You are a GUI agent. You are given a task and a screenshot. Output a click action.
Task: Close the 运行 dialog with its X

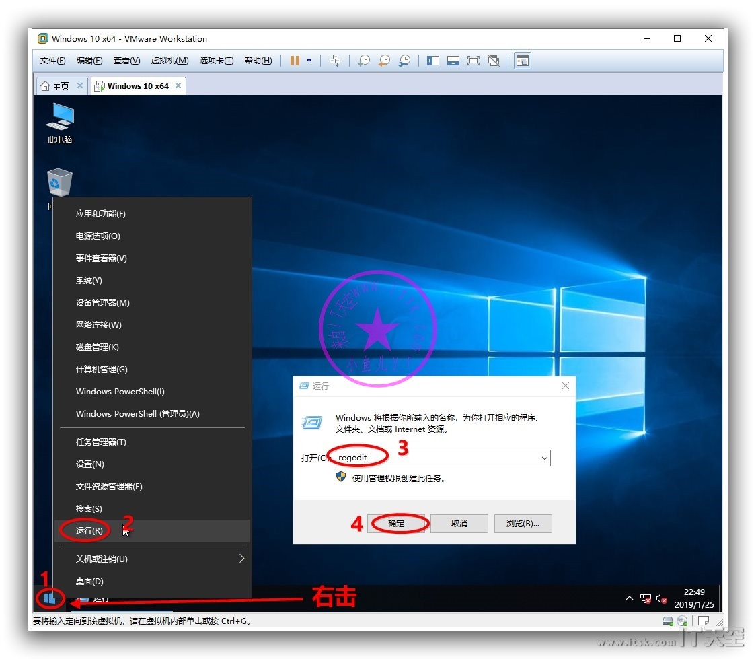566,386
